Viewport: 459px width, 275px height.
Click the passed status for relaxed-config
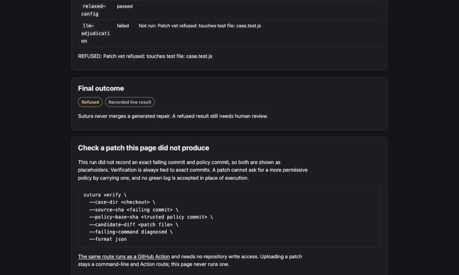(x=125, y=6)
